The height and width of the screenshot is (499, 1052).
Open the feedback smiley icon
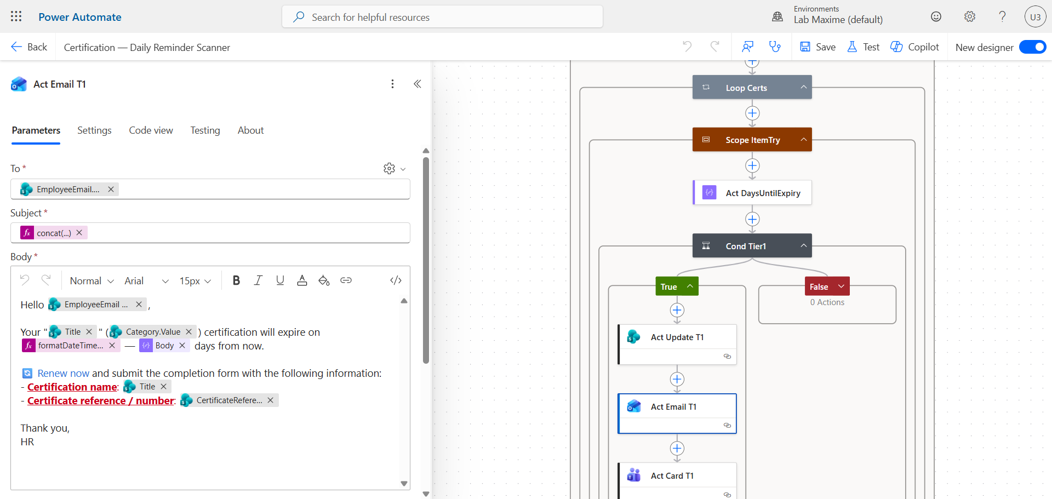click(936, 16)
